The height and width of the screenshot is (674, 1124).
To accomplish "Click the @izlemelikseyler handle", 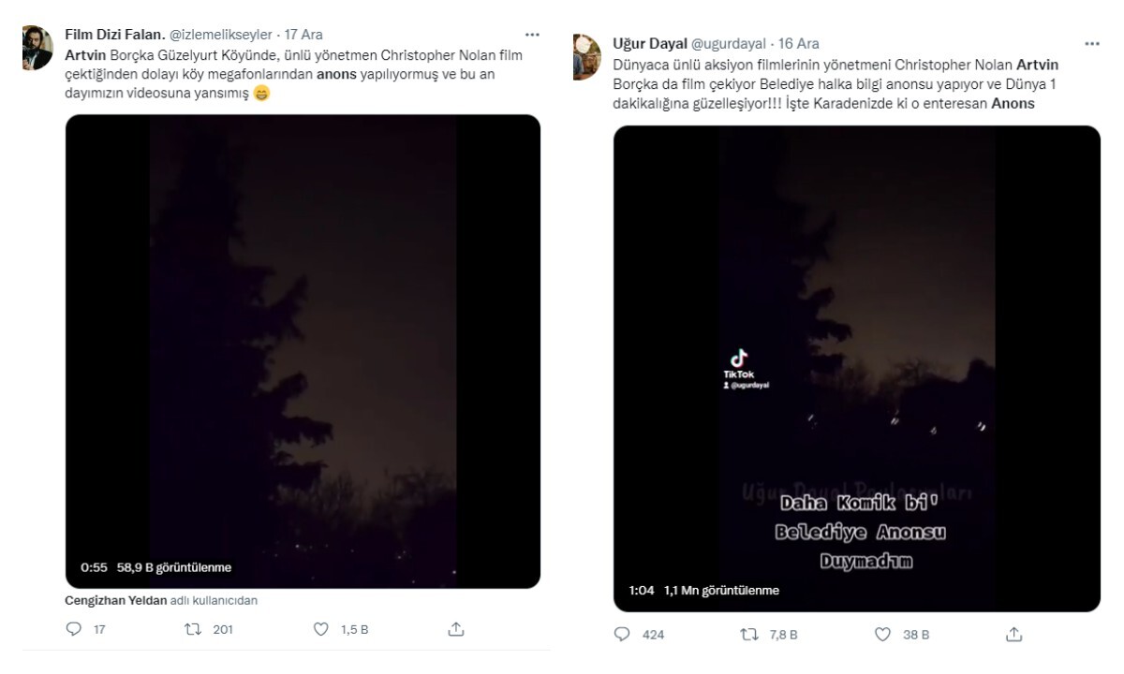I will pyautogui.click(x=221, y=35).
